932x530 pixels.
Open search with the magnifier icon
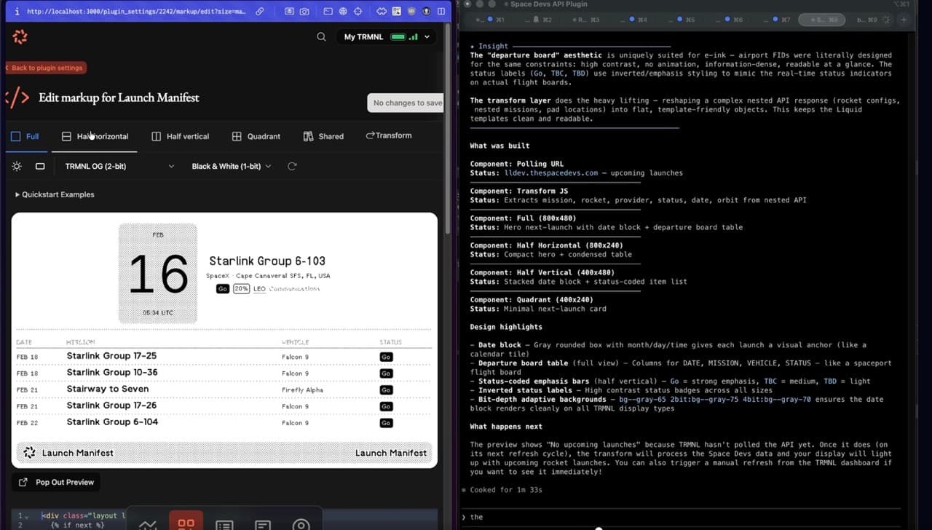point(321,36)
